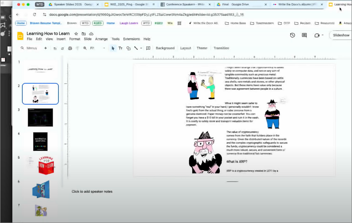This screenshot has height=223, width=352.
Task: Switch to Write the Docs albums tab
Action: click(x=298, y=4)
